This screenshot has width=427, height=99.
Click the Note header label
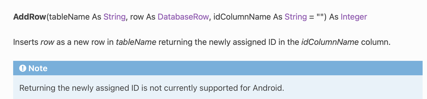38,68
